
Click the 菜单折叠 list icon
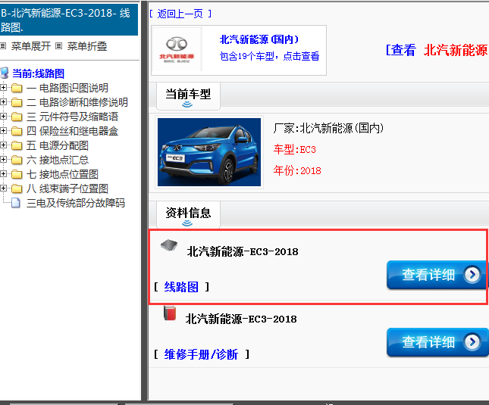point(58,46)
